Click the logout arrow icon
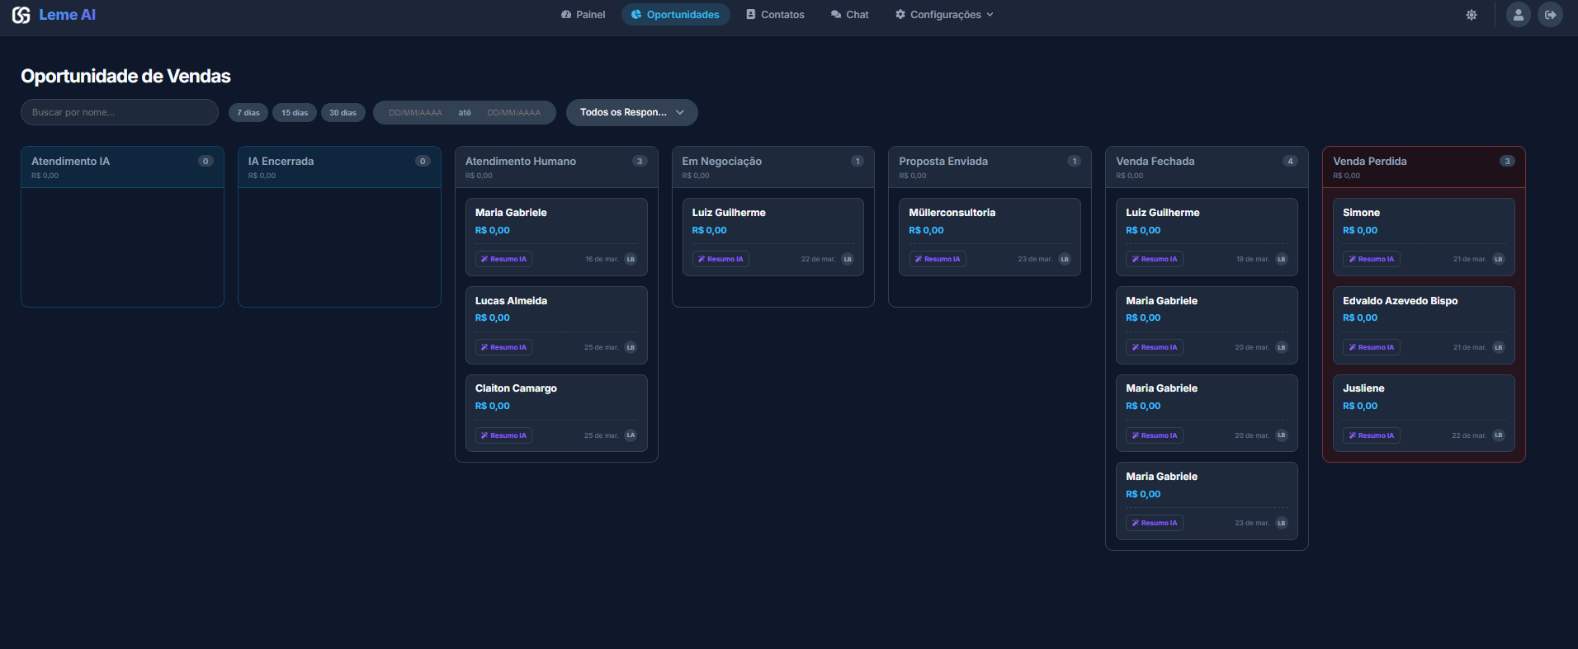The width and height of the screenshot is (1578, 649). pyautogui.click(x=1550, y=15)
